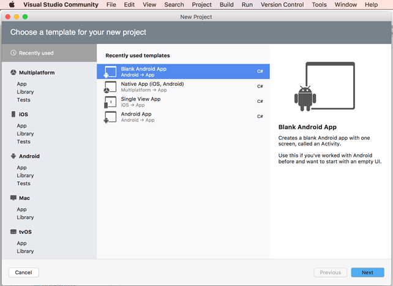Select Library under Multiplatform
393x286 pixels.
(25, 92)
